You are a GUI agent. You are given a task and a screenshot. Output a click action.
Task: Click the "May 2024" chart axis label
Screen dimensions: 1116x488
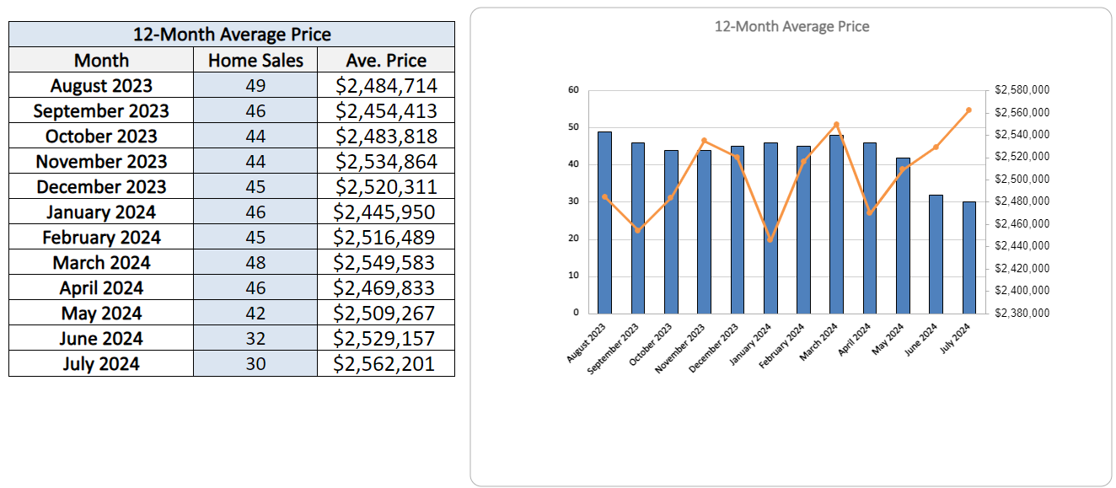coord(889,340)
